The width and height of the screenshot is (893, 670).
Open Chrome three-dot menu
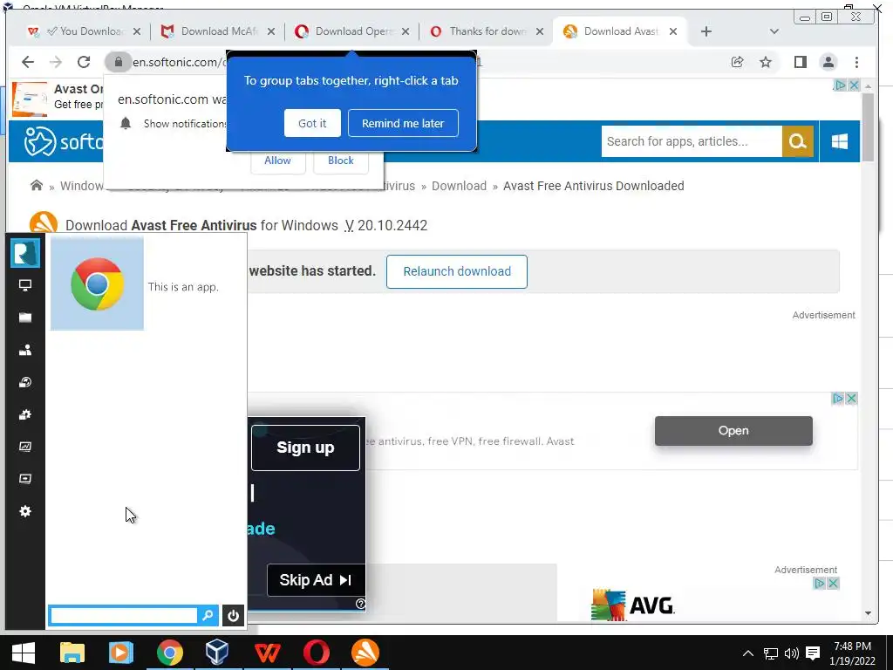point(856,62)
